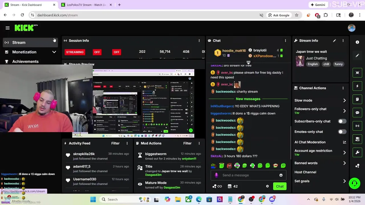Open the Chat panel three-dot menu
The width and height of the screenshot is (365, 205).
[x=285, y=41]
